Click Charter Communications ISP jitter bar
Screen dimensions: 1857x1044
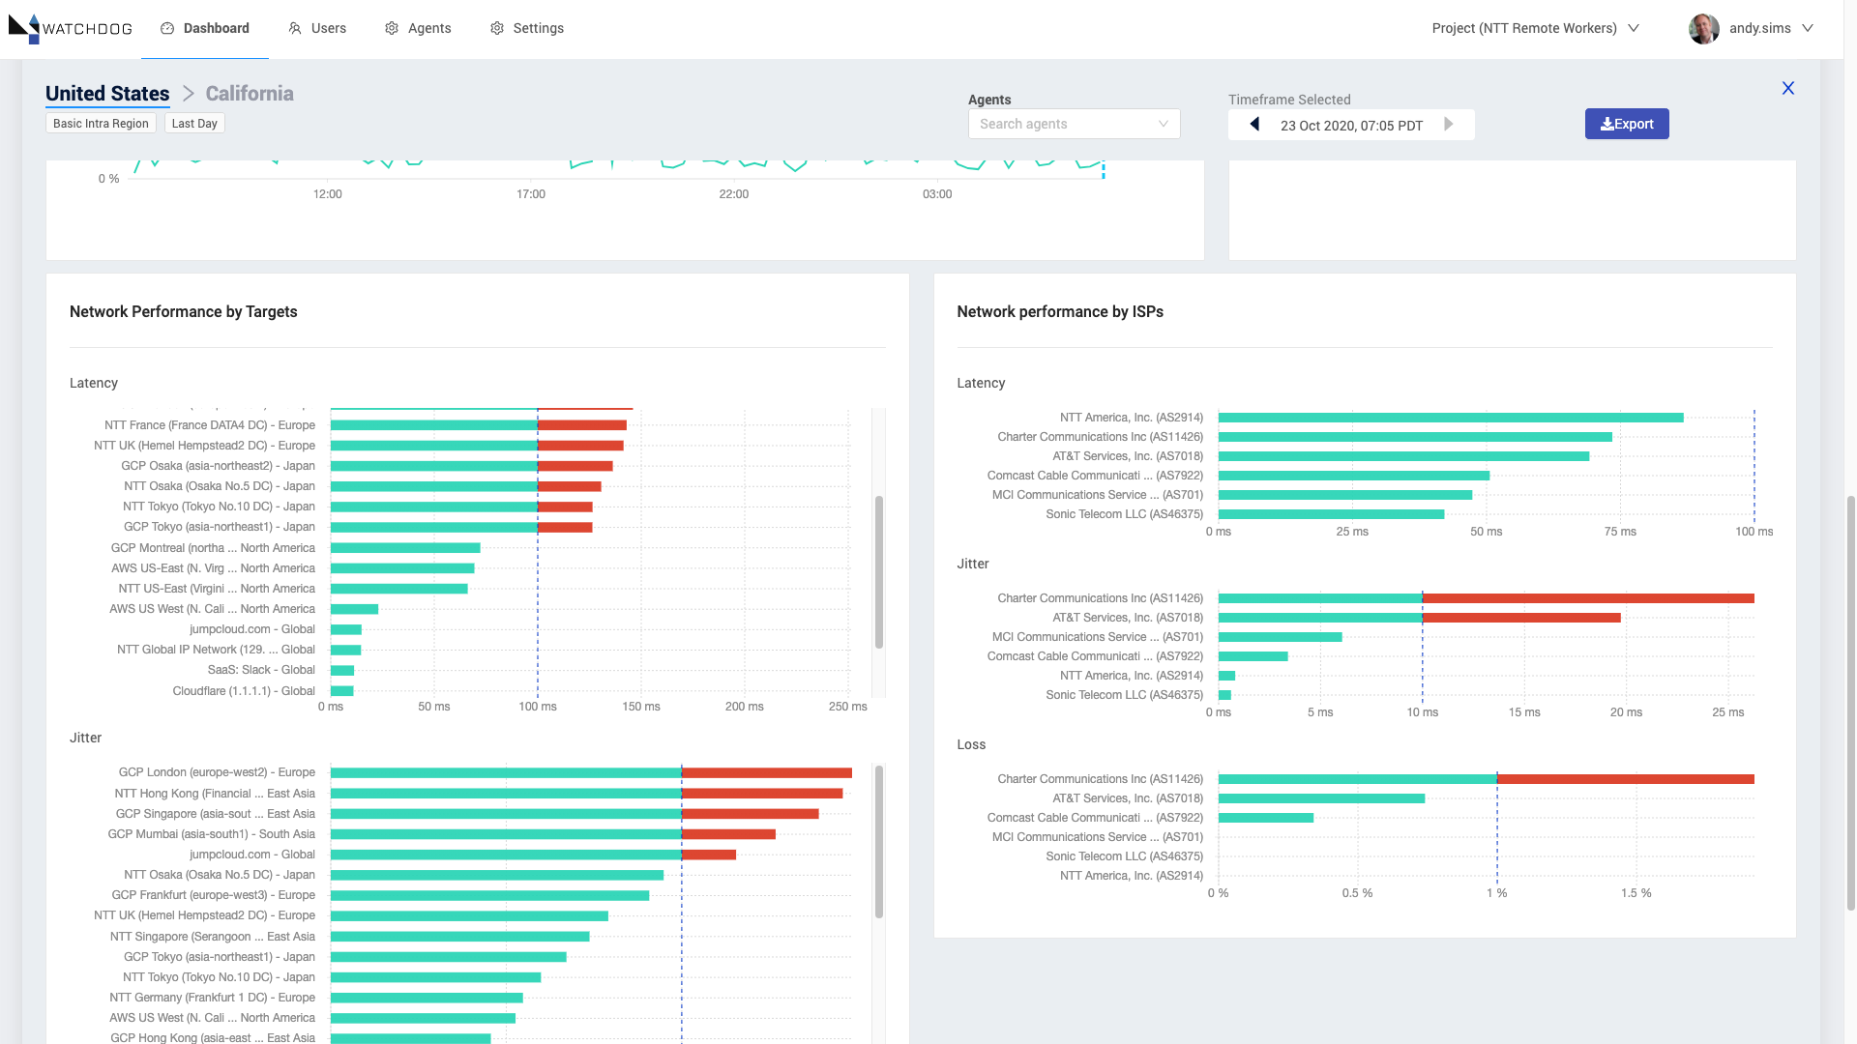(1487, 598)
